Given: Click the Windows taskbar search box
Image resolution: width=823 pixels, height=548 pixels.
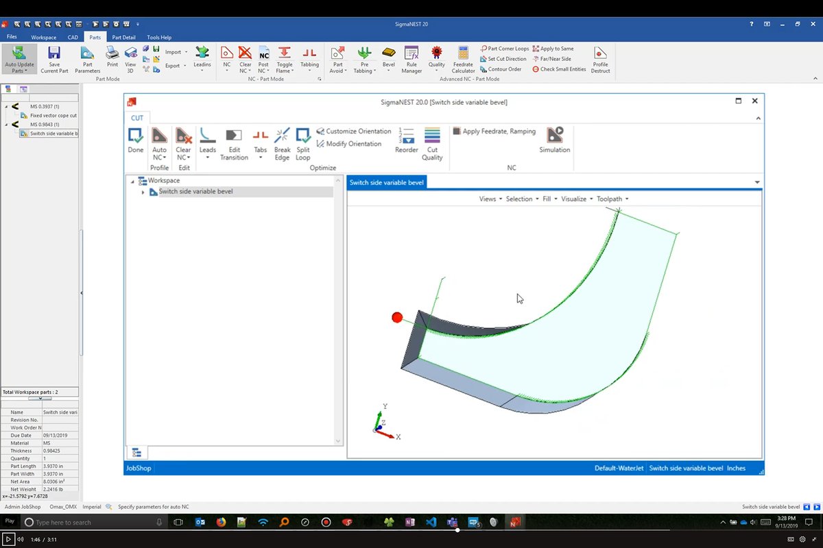Looking at the screenshot, I should 93,522.
